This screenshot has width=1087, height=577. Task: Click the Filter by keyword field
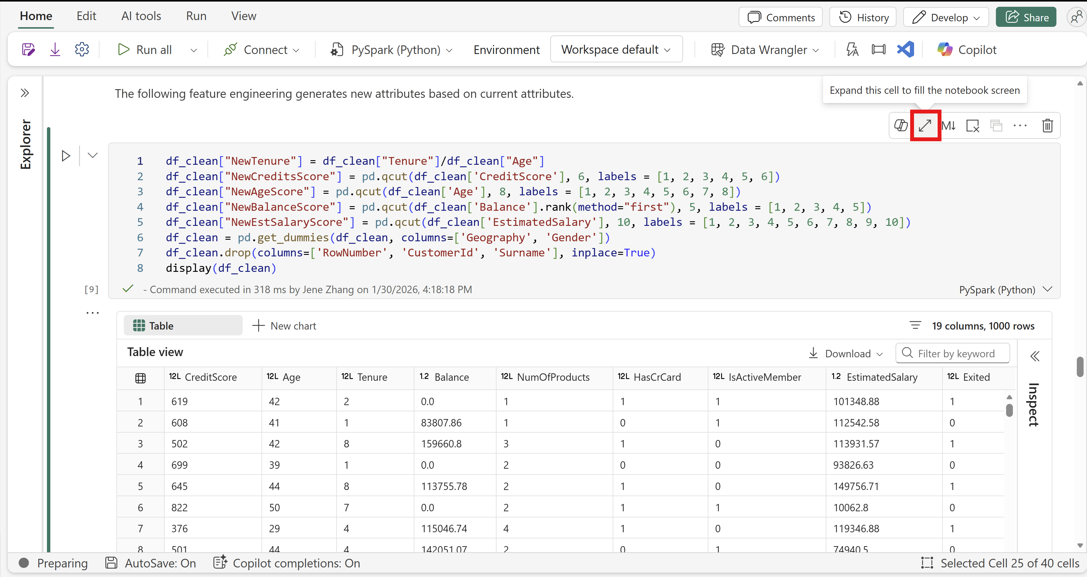tap(956, 354)
